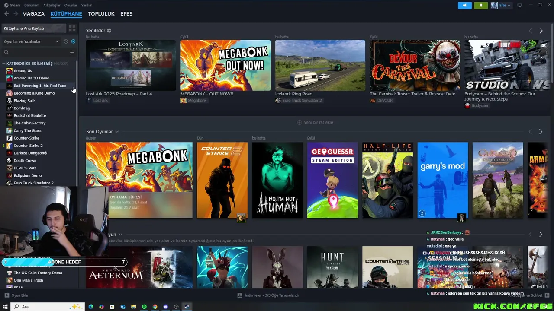This screenshot has width=554, height=311.
Task: Switch to Big Picture mode icon
Action: coord(519,5)
